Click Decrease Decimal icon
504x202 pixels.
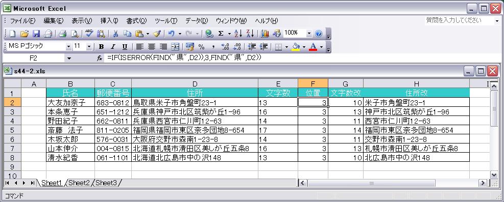(x=237, y=47)
